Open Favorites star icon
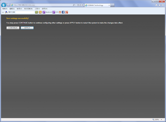166x122 pixels. pos(160,5)
